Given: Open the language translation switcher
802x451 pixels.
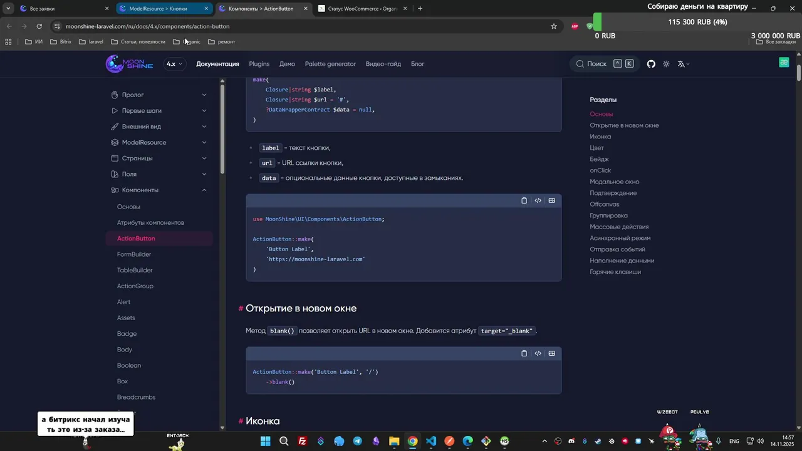Looking at the screenshot, I should click(x=683, y=64).
